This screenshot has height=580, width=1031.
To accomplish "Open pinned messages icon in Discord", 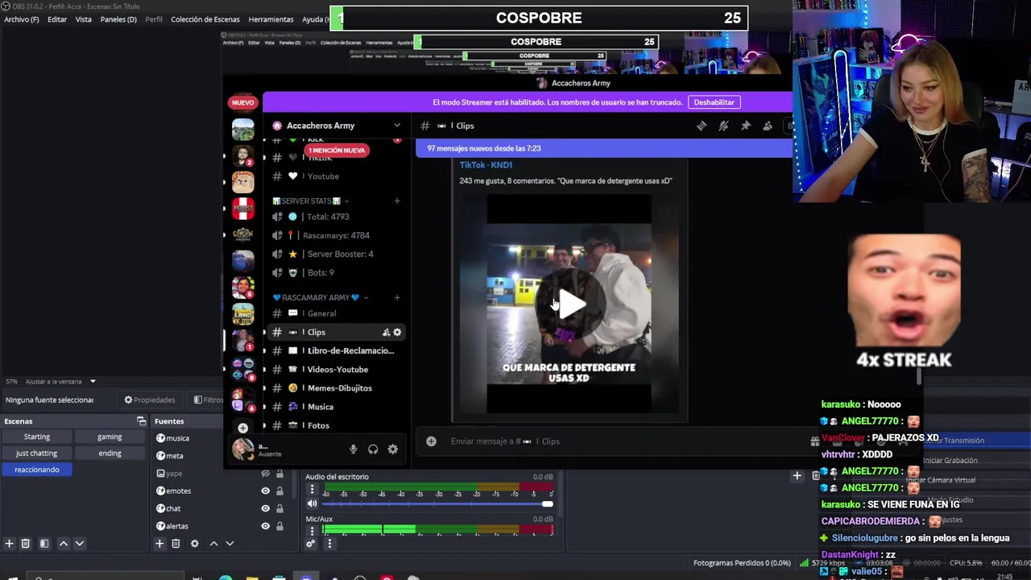I will click(x=745, y=126).
